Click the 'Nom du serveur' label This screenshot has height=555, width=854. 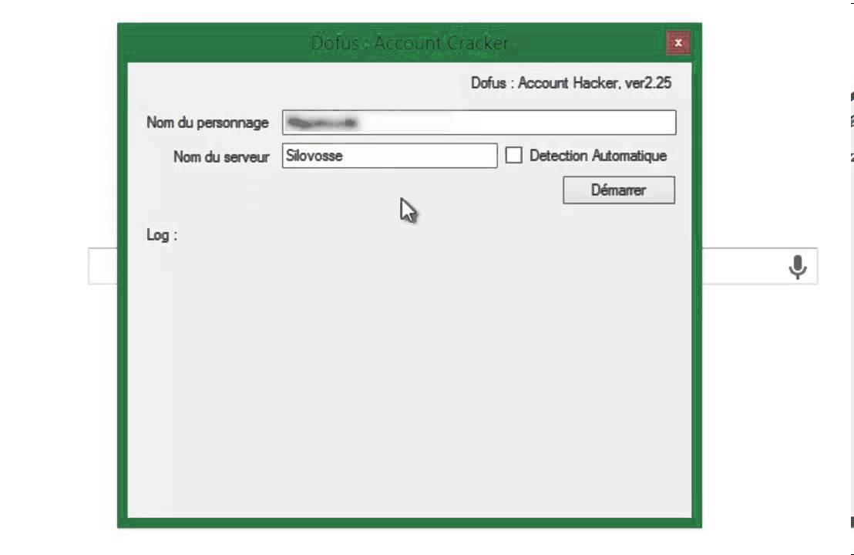221,156
